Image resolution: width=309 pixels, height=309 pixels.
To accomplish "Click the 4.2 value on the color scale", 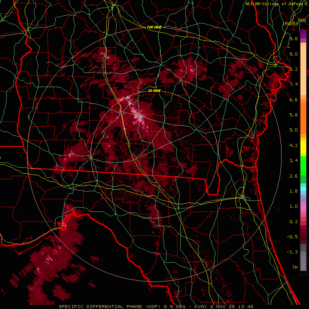I will point(294,146).
